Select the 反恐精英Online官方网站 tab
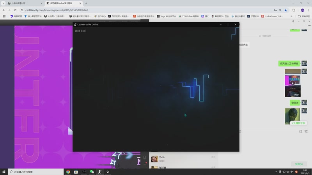 pyautogui.click(x=64, y=3)
